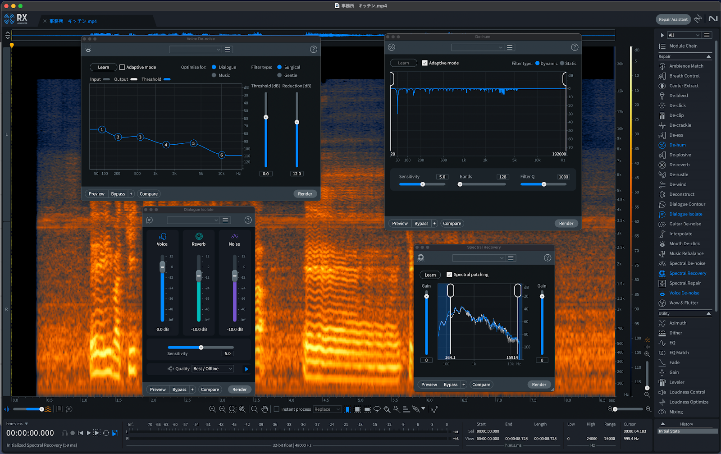Viewport: 721px width, 454px height.
Task: Switch to the キッチン.mp4 file tab
Action: click(x=82, y=21)
